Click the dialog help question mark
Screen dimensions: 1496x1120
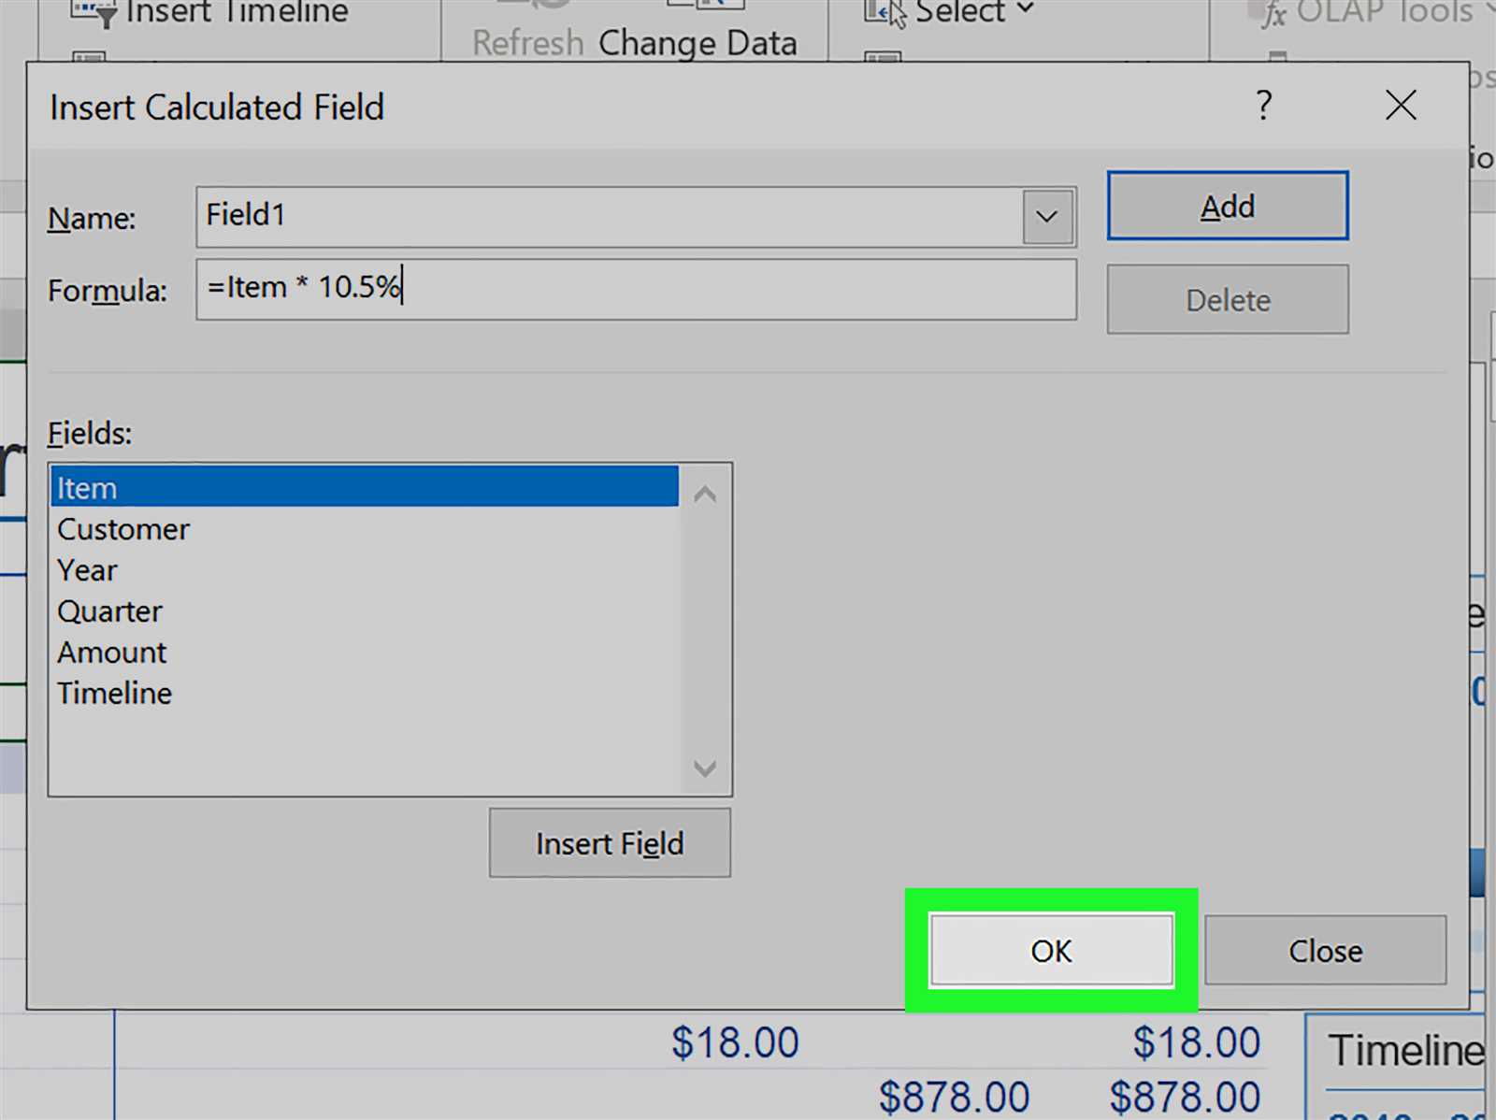(1264, 105)
